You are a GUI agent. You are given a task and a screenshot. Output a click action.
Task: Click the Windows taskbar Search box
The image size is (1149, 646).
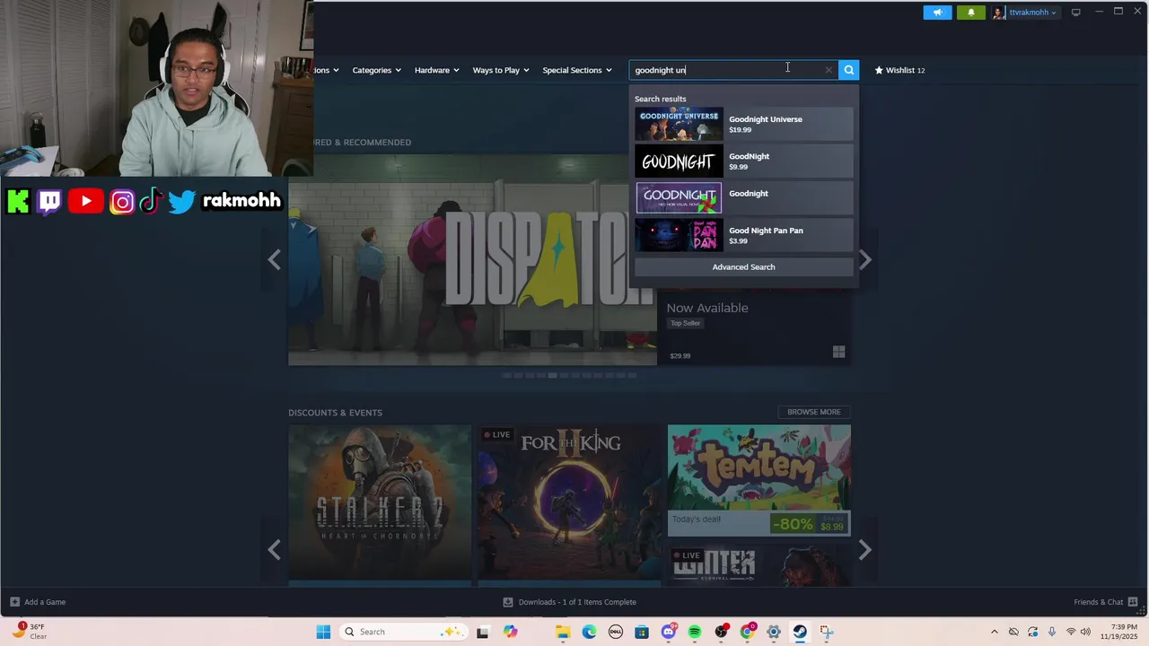point(402,632)
